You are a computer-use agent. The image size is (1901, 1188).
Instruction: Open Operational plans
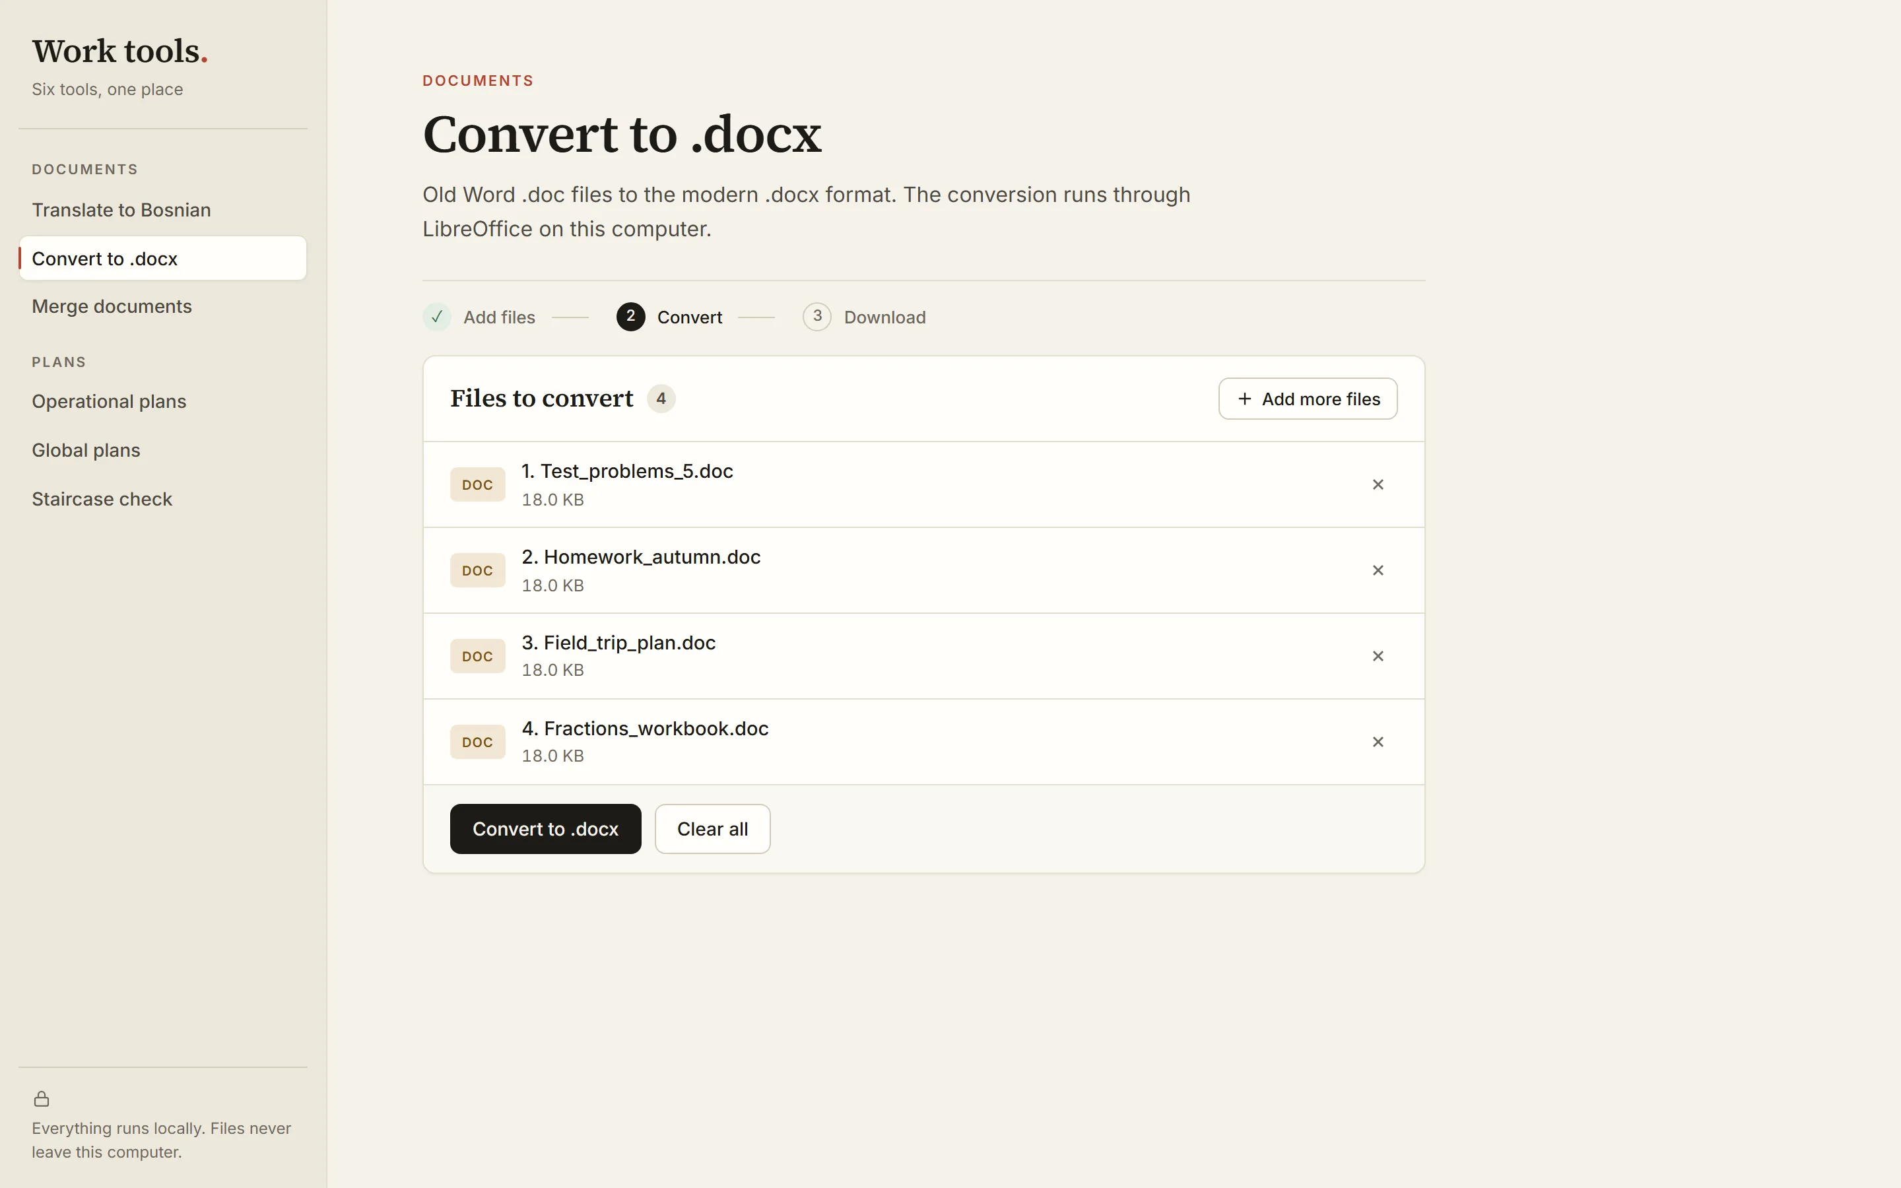(x=162, y=401)
